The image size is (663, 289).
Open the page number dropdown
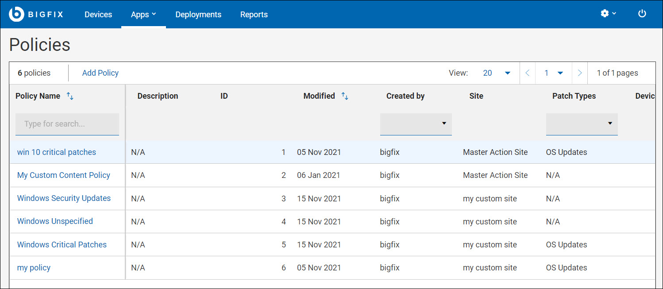click(554, 73)
